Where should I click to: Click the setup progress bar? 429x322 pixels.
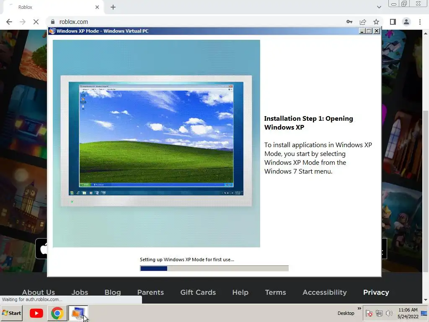point(214,268)
